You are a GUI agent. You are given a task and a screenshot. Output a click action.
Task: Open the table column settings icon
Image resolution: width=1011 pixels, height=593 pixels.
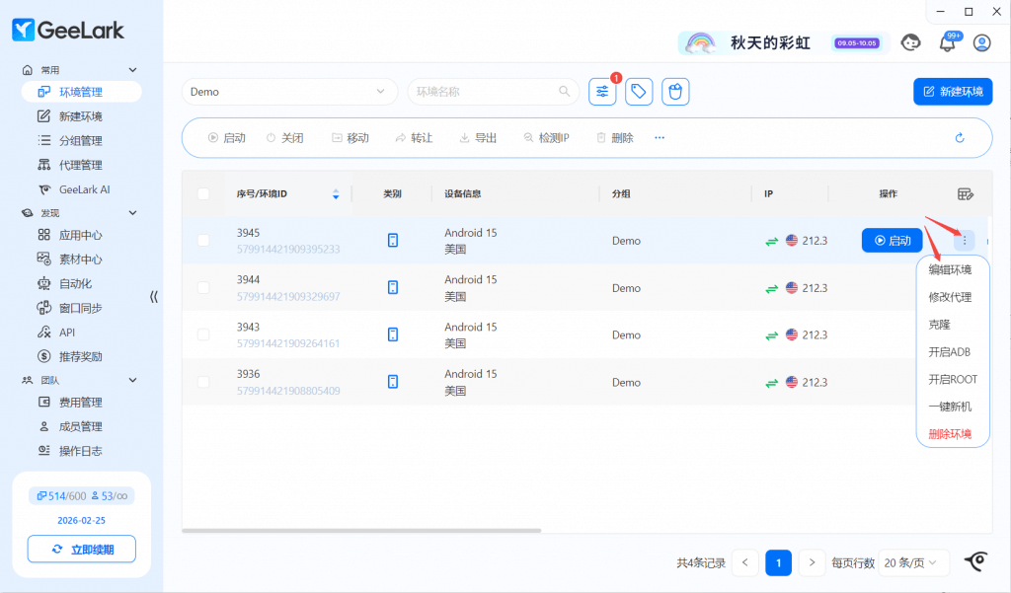point(966,194)
